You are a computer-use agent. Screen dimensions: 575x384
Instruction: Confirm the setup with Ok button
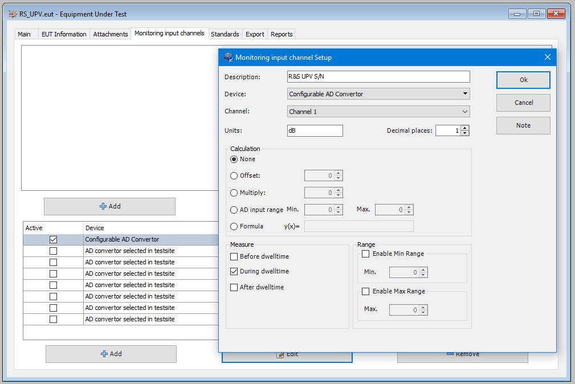pyautogui.click(x=523, y=80)
